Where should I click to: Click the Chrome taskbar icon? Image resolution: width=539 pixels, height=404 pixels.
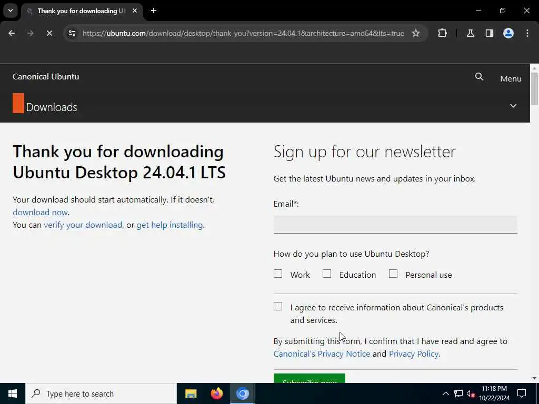pyautogui.click(x=242, y=393)
